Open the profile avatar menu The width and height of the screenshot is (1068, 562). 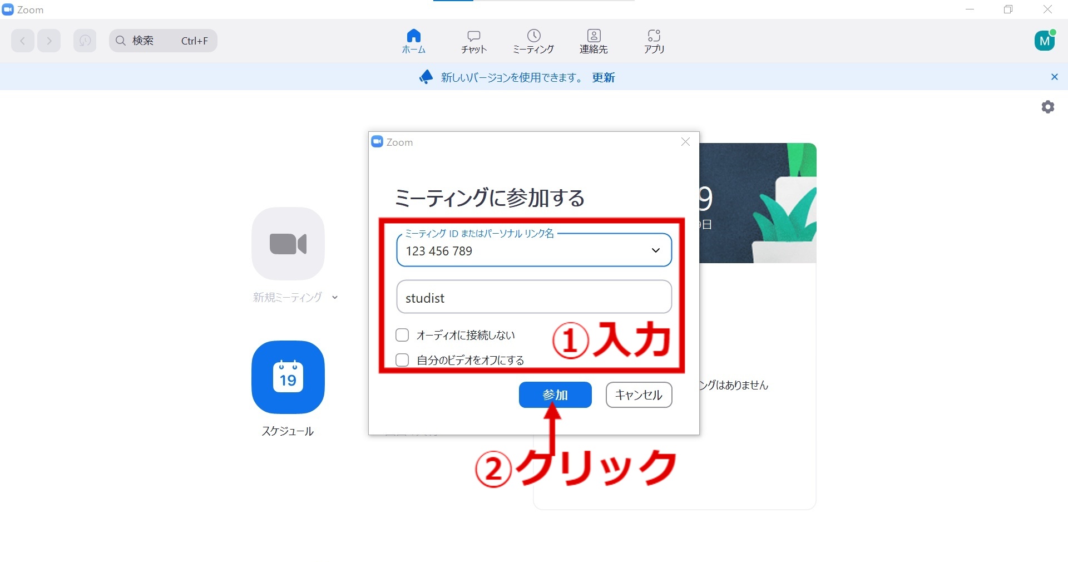coord(1045,41)
